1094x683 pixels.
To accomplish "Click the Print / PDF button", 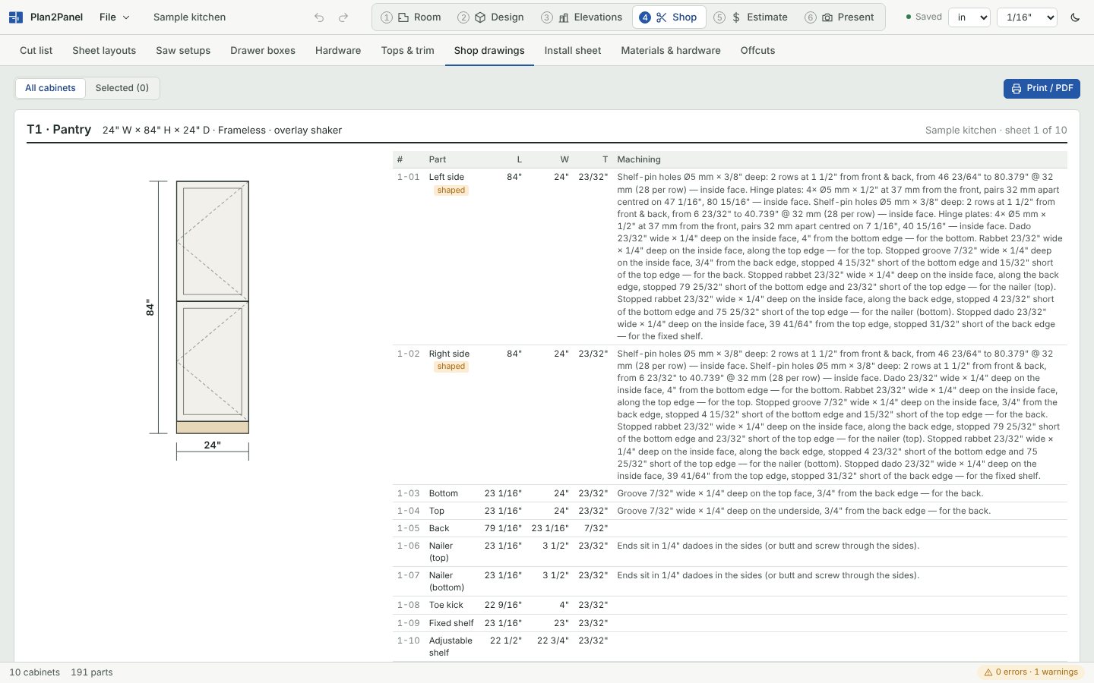I will coord(1042,89).
